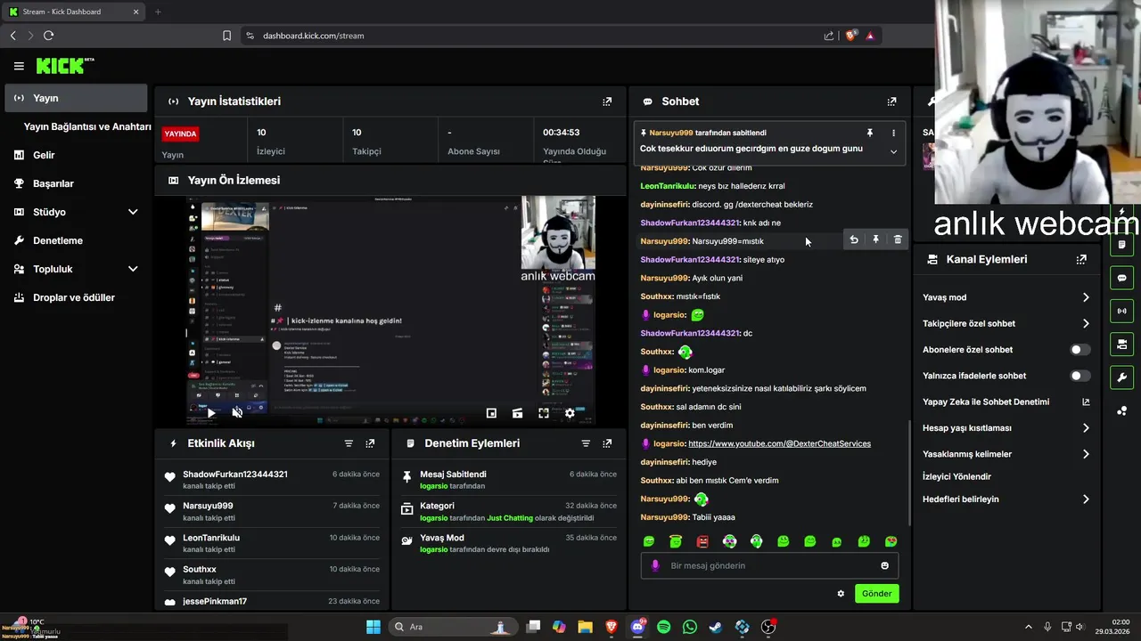Insert the halo emote in quick emote row
The image size is (1141, 641).
coord(676,541)
